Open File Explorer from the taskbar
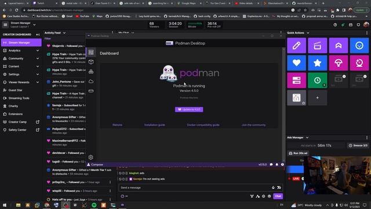The height and width of the screenshot is (209, 371). pos(18,205)
